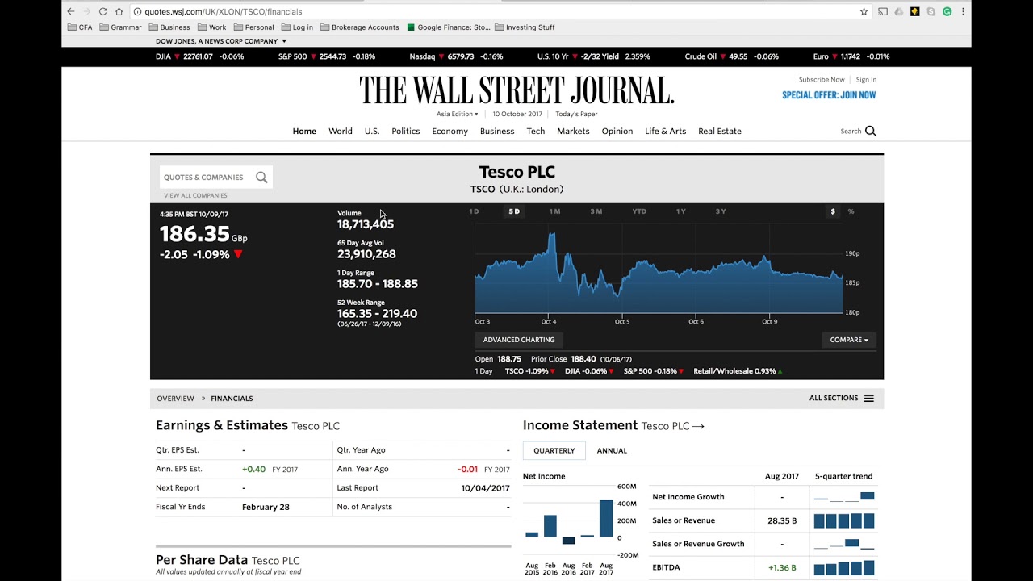
Task: Open the Business bookmarks folder
Action: (169, 27)
